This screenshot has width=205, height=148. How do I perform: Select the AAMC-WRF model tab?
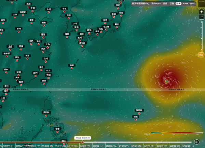(189, 4)
